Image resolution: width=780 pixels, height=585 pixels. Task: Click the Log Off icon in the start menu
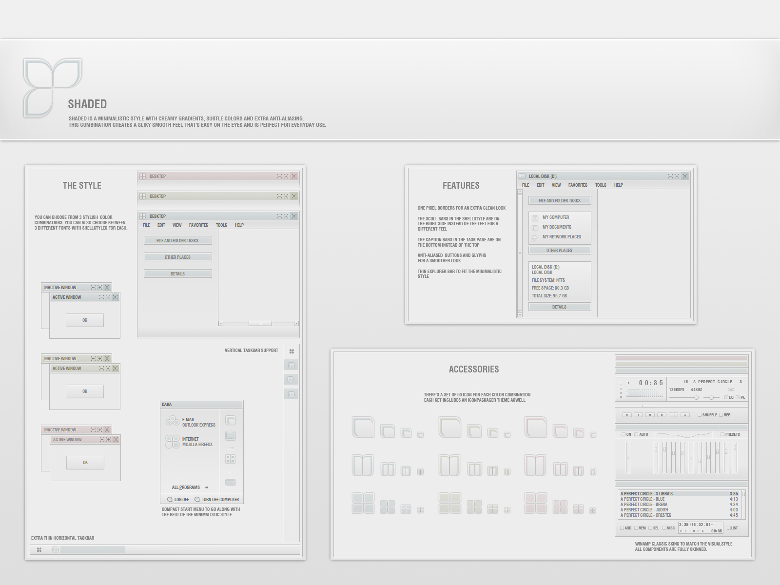click(x=170, y=499)
